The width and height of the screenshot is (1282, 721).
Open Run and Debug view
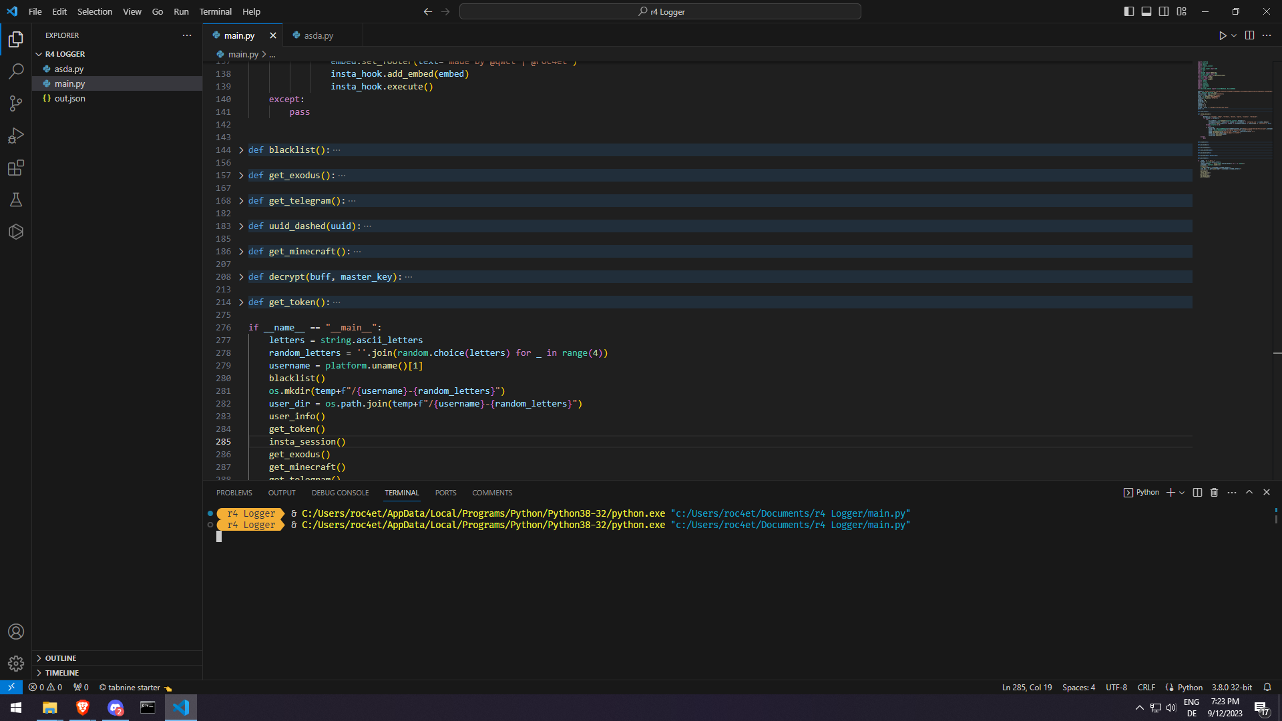[16, 136]
